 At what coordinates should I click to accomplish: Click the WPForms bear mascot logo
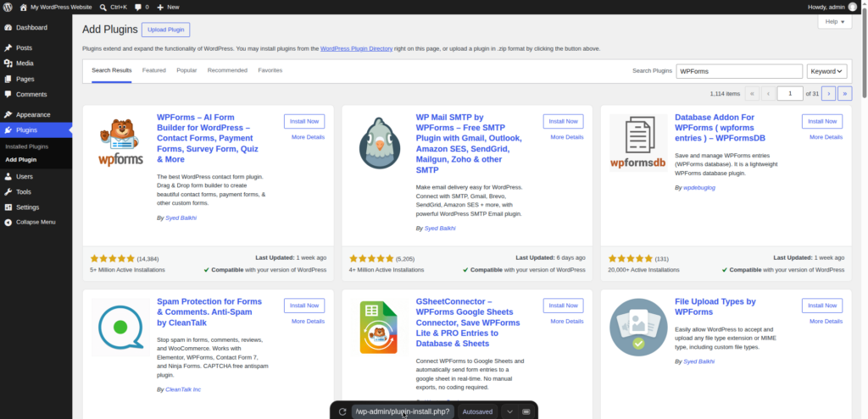coord(120,143)
